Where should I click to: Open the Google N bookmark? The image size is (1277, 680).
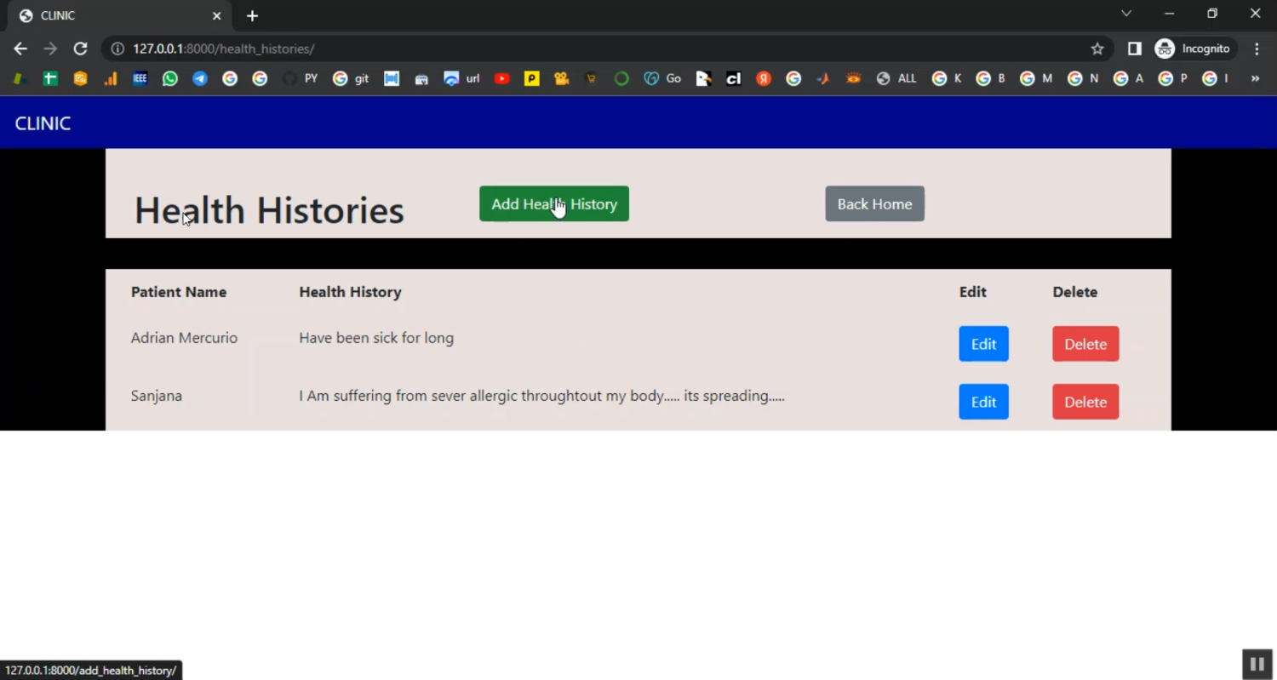[x=1083, y=78]
